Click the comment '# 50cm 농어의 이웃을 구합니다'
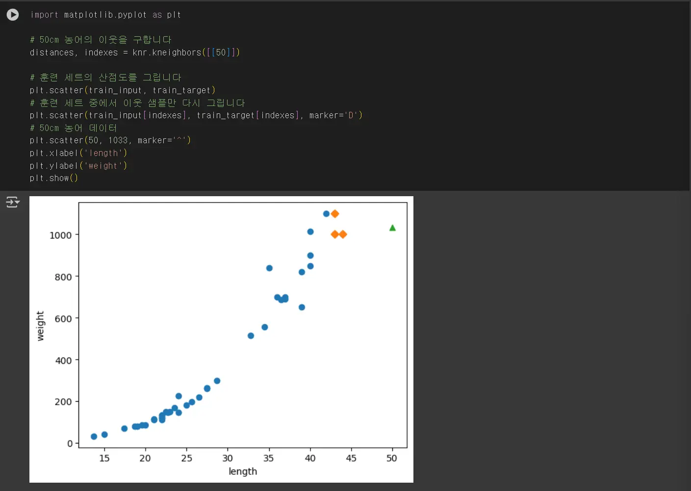This screenshot has height=491, width=691. tap(101, 40)
